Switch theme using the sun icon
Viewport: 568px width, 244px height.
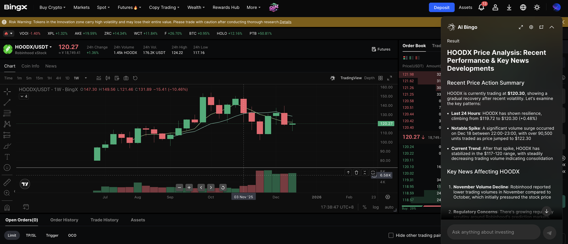[537, 8]
